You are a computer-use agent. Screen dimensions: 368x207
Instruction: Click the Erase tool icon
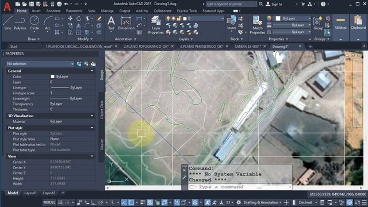[99, 18]
